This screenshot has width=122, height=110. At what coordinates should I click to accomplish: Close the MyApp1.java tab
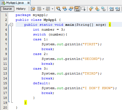[x=28, y=3]
